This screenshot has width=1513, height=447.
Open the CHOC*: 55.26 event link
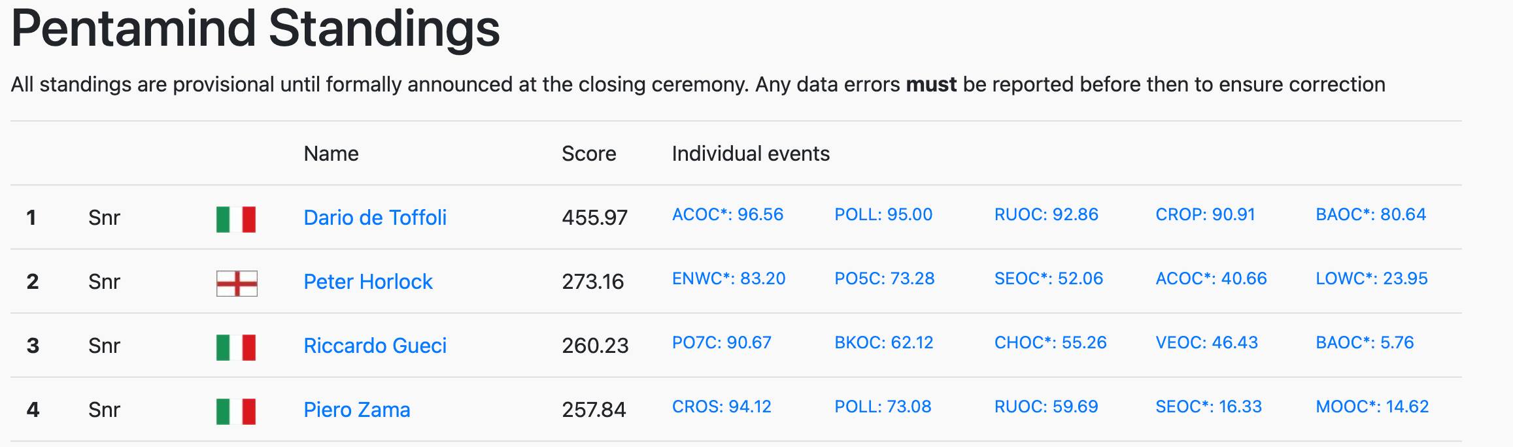[1051, 342]
